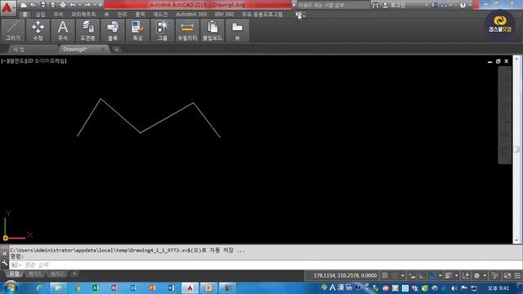Toggle the highlighted blue object snap icon
This screenshot has width=523, height=294.
point(432,276)
